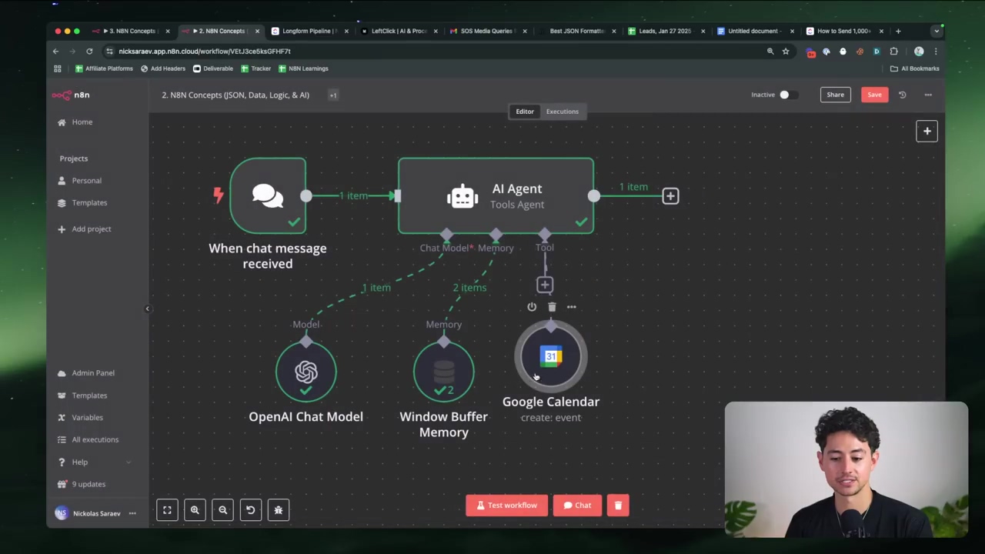The width and height of the screenshot is (985, 554).
Task: Open Nickolas Saraev user menu dots
Action: [x=132, y=513]
